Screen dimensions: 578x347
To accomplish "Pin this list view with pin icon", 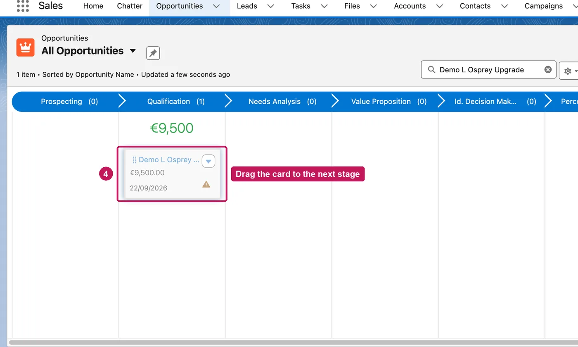I will pyautogui.click(x=153, y=53).
